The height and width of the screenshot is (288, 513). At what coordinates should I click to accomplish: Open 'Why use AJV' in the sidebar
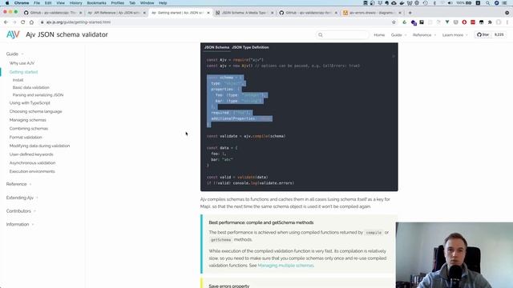coord(22,63)
